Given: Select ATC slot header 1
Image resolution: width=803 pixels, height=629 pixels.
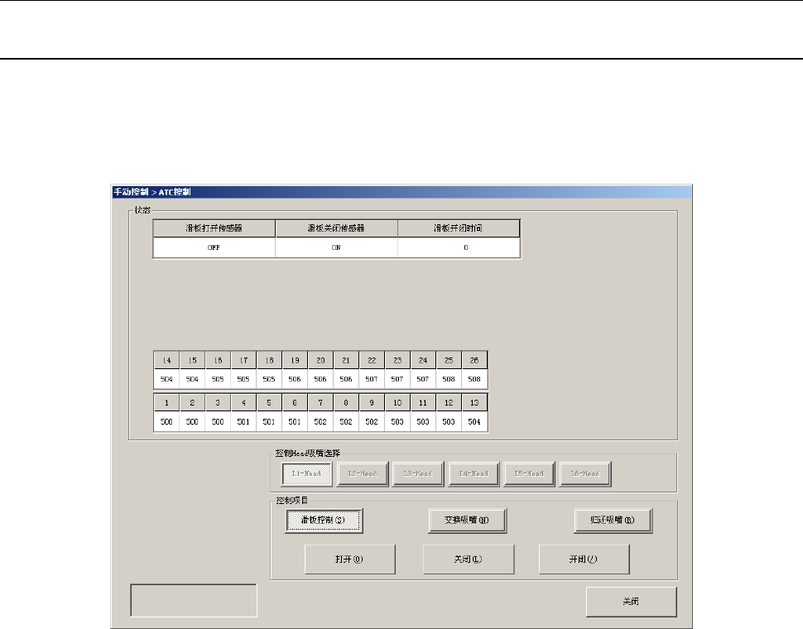Looking at the screenshot, I should (x=166, y=403).
